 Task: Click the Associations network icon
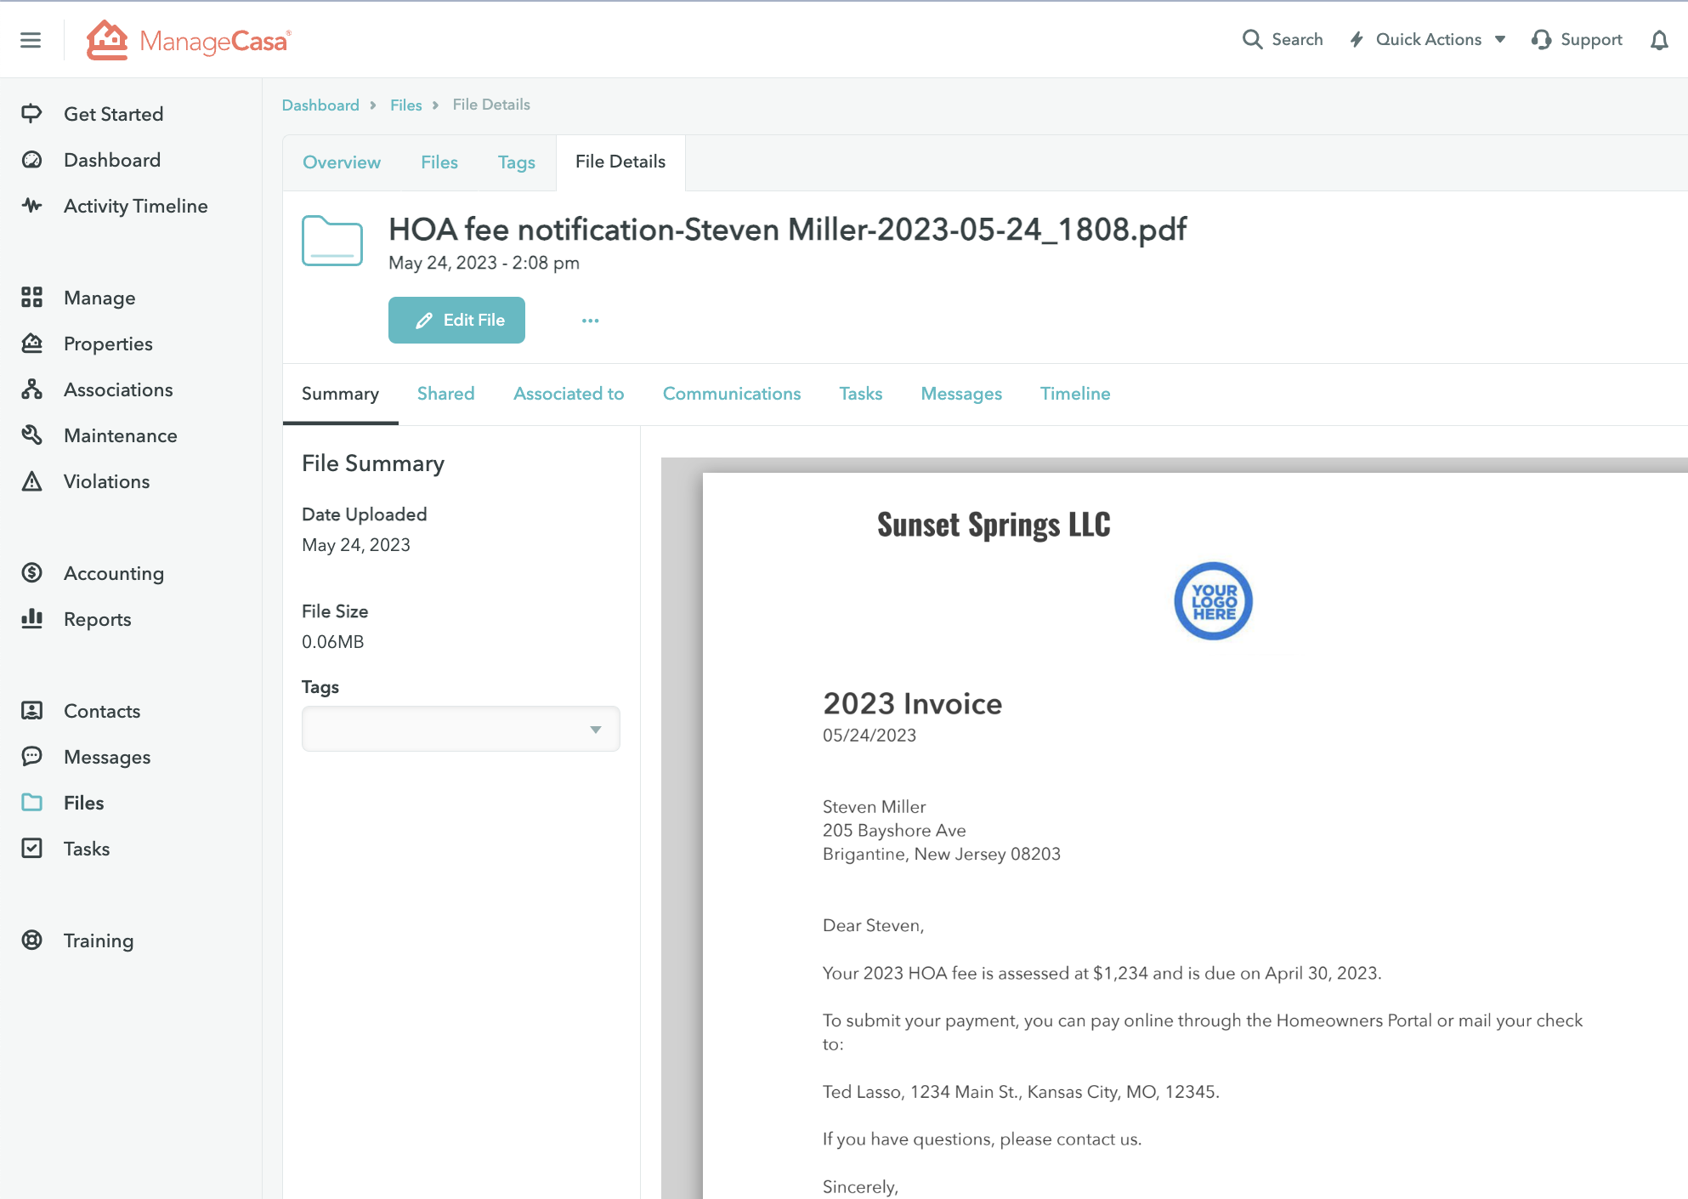pyautogui.click(x=31, y=389)
